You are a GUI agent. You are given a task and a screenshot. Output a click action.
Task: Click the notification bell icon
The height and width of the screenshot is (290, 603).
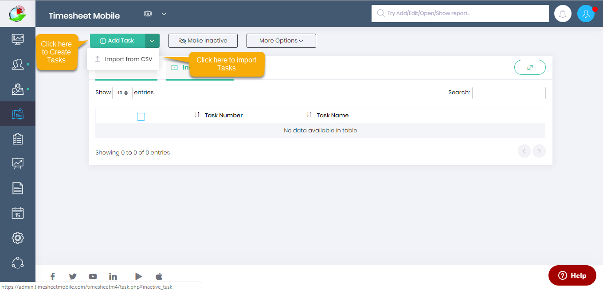(563, 14)
